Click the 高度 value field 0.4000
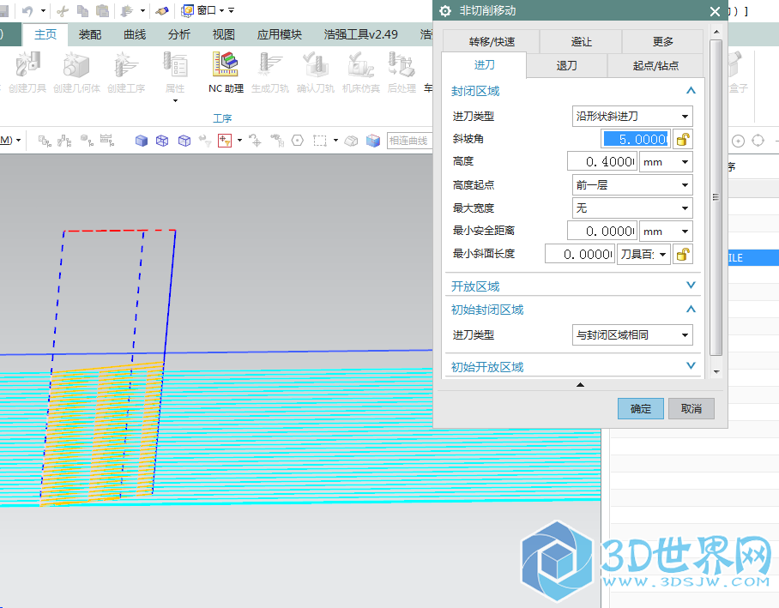 pyautogui.click(x=602, y=162)
